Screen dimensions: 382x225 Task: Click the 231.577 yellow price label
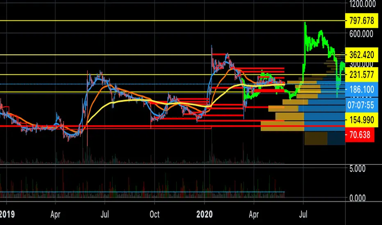[x=362, y=74]
